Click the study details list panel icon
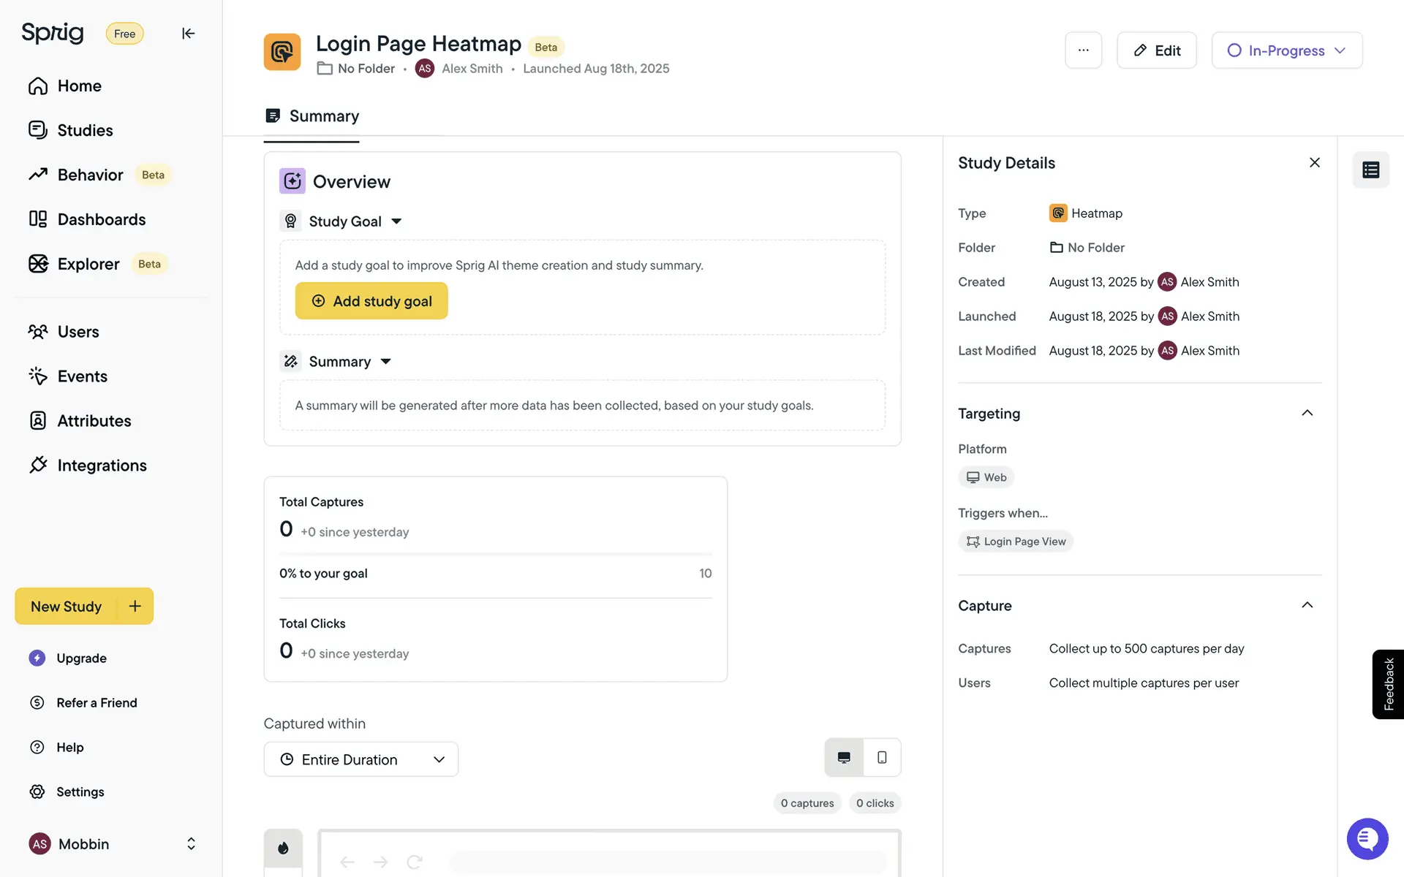The width and height of the screenshot is (1404, 877). (x=1370, y=170)
